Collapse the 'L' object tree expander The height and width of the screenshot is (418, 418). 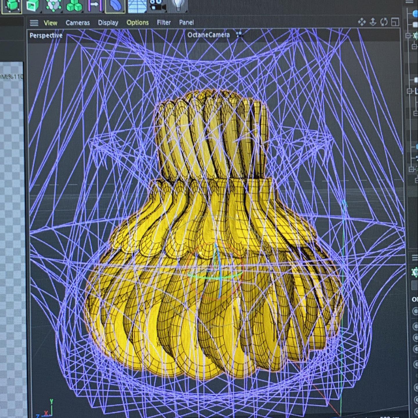point(410,91)
